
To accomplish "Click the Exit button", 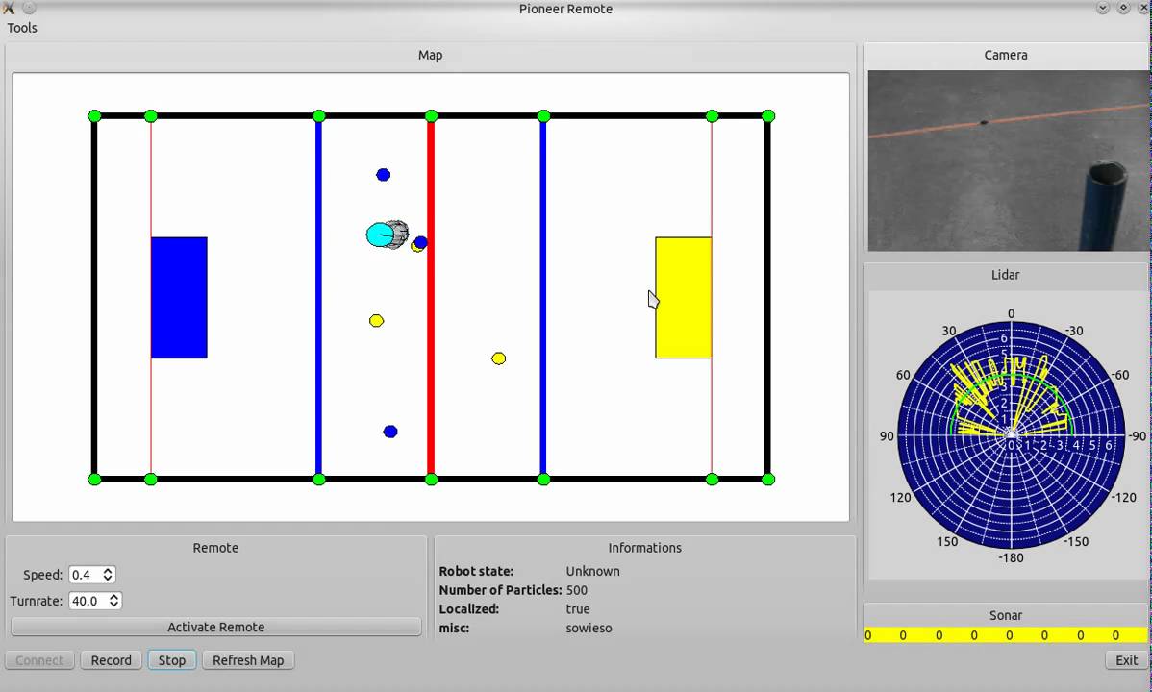I will [x=1126, y=659].
